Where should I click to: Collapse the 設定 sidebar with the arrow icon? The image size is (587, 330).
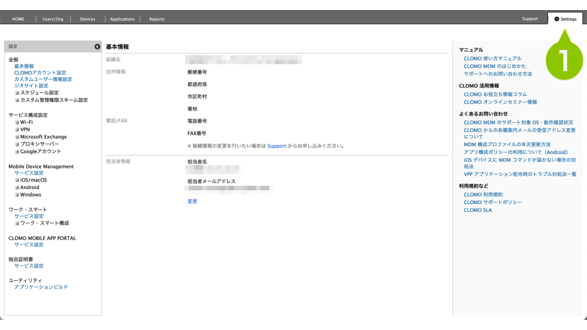point(97,46)
